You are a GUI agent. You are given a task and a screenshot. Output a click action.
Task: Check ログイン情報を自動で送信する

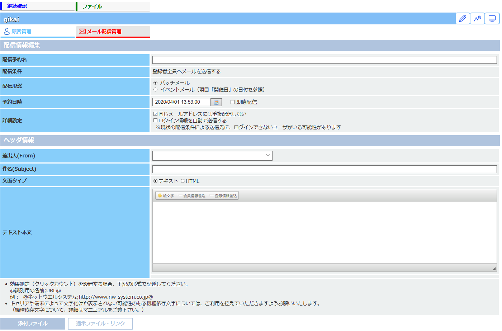click(x=155, y=120)
